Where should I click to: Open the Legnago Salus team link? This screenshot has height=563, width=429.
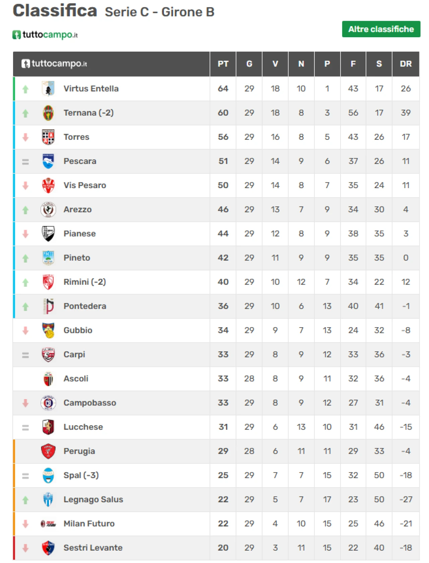pyautogui.click(x=93, y=499)
